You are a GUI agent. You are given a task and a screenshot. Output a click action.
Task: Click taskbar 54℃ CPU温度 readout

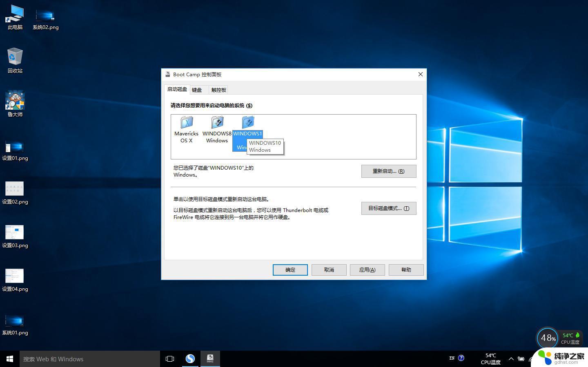click(x=490, y=359)
